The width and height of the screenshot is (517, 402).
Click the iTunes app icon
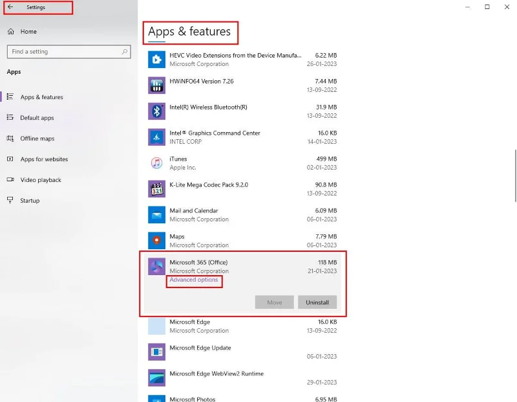[x=156, y=163]
